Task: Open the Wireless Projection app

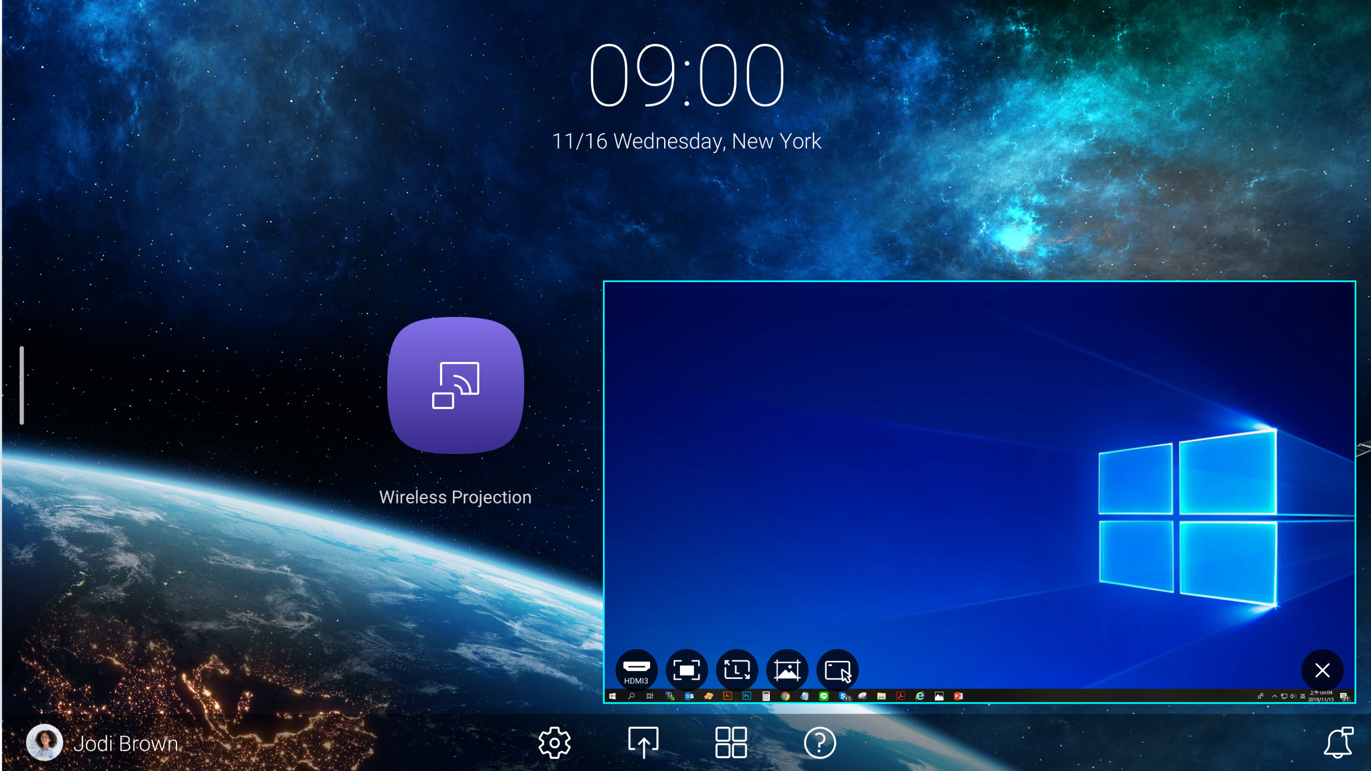Action: [456, 385]
